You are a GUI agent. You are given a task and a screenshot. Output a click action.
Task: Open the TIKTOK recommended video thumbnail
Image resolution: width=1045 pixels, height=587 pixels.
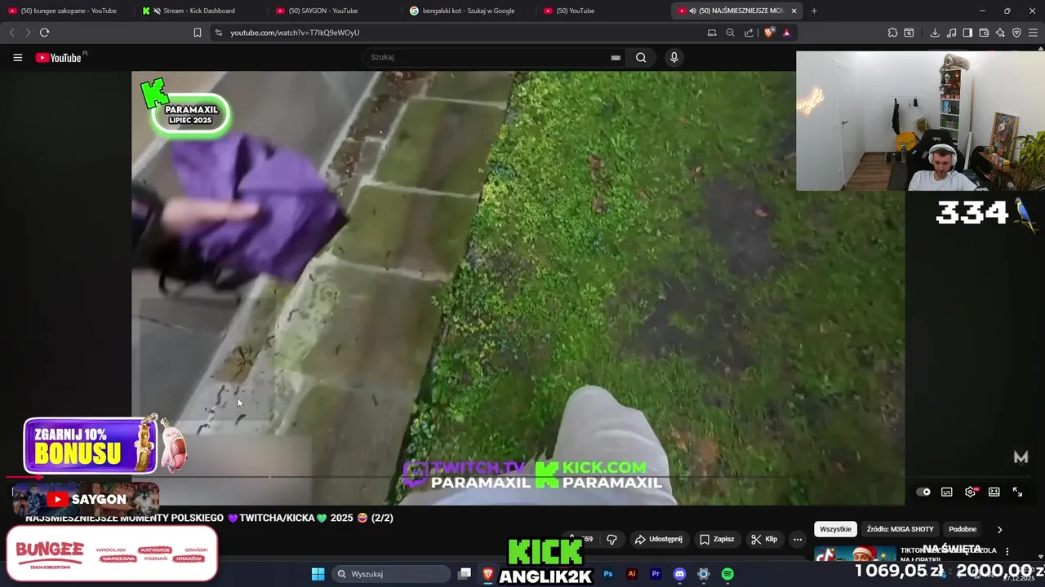click(x=855, y=554)
